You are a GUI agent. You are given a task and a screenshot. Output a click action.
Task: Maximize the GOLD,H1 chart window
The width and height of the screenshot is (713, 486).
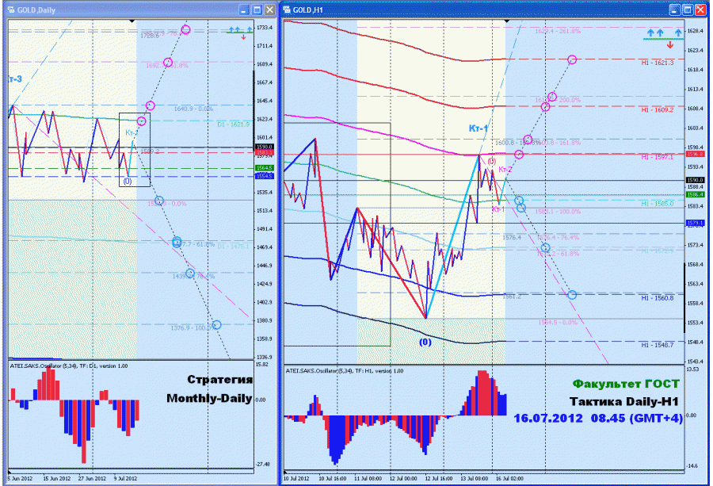coord(687,10)
